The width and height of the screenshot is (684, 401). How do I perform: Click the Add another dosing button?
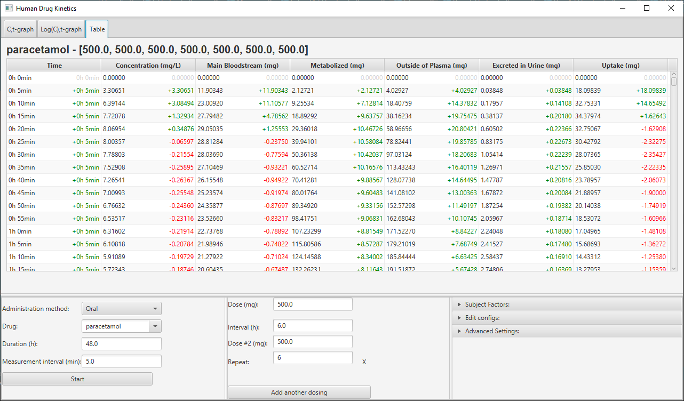299,392
